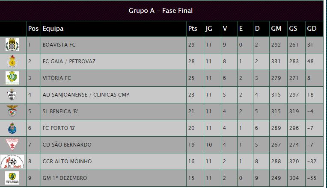Select the CD São Bernardo triangular logo
Screen dimensions: 327x188
(x=12, y=144)
